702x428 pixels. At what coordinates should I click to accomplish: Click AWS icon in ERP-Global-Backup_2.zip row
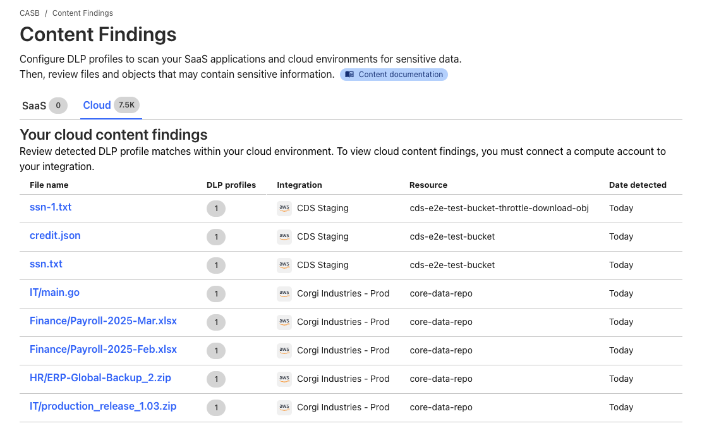tap(284, 379)
